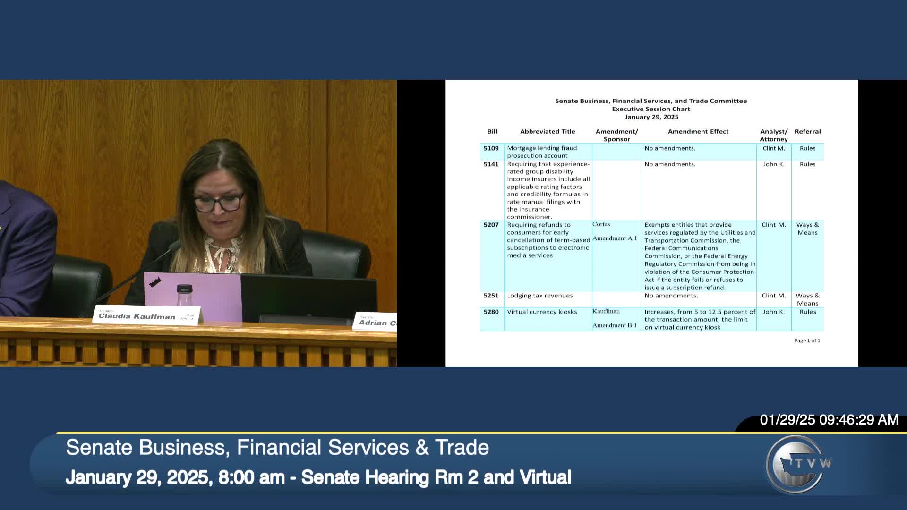Click the Lodging tax revenues title cell

pyautogui.click(x=539, y=296)
